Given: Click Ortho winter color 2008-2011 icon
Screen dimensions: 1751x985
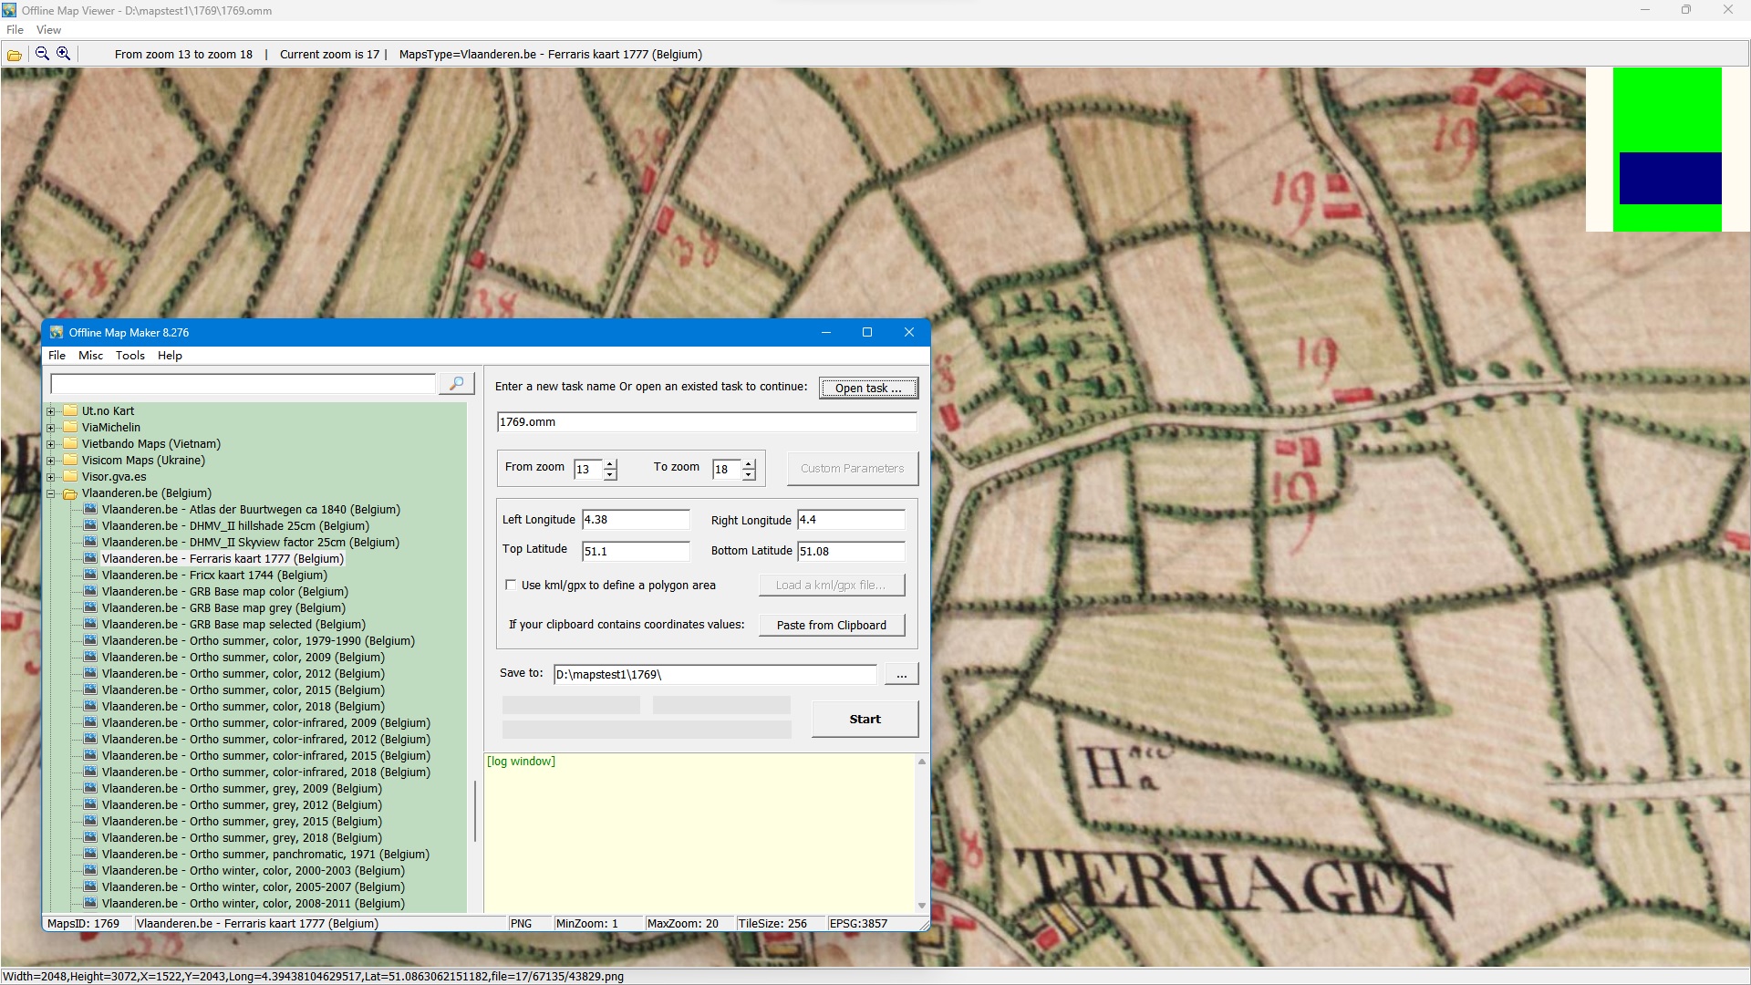Looking at the screenshot, I should pos(90,903).
